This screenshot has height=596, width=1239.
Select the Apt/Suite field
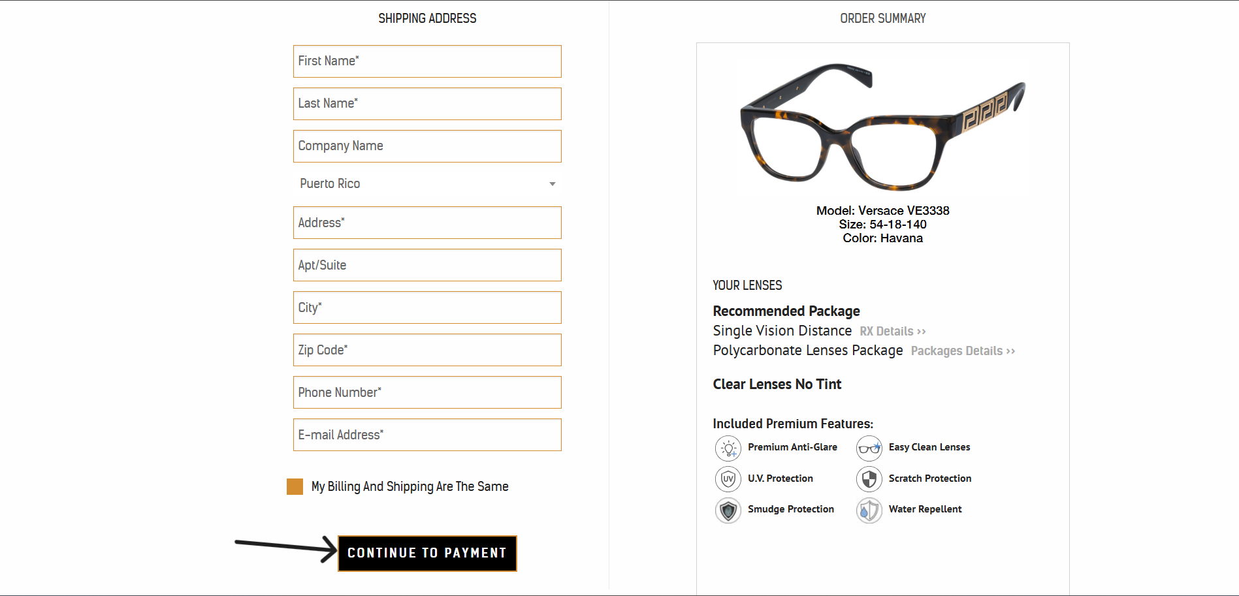click(427, 265)
